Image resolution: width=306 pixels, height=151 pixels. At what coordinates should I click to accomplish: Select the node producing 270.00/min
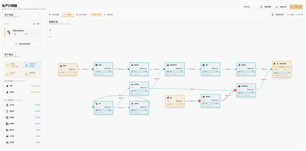tap(246, 90)
